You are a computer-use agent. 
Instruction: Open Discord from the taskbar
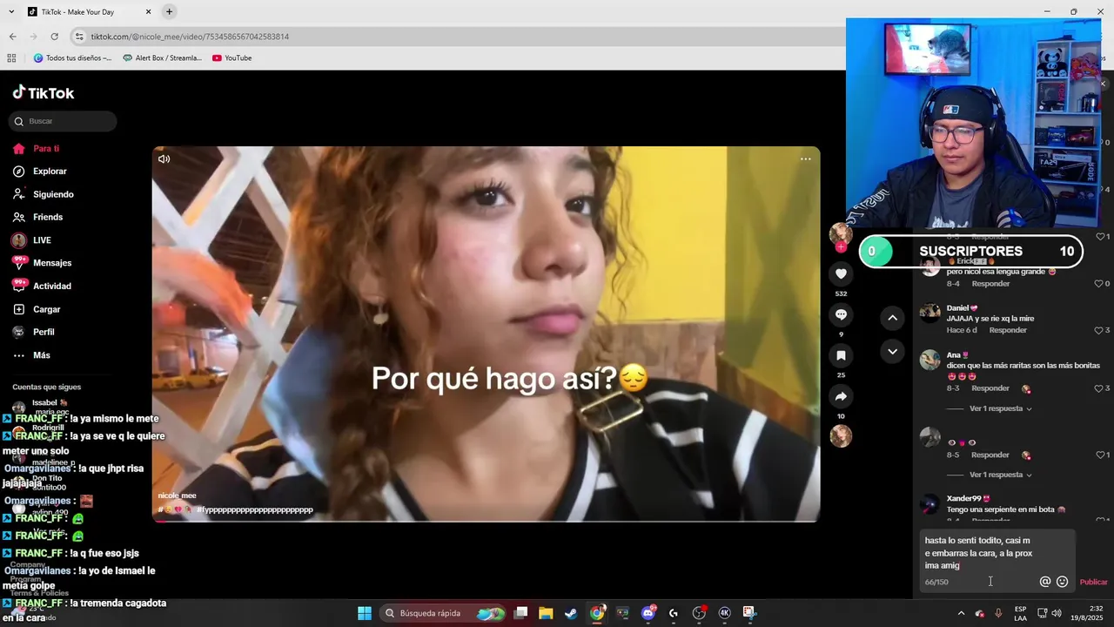[648, 613]
